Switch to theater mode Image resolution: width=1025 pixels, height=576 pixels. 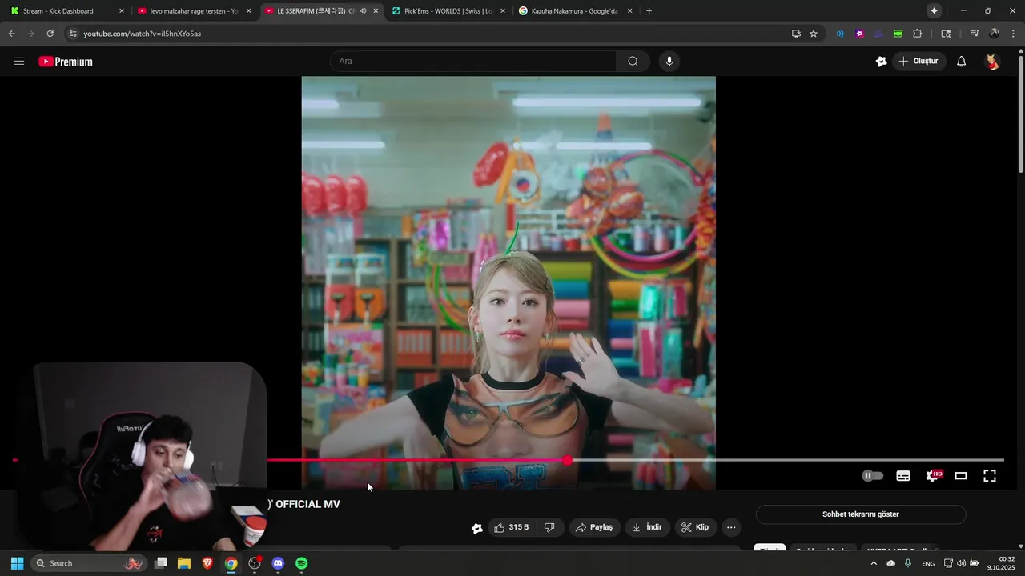[x=961, y=476]
